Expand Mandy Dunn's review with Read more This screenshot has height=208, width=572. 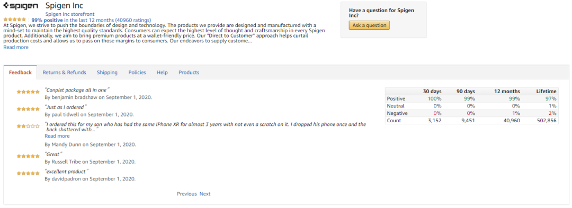click(57, 136)
